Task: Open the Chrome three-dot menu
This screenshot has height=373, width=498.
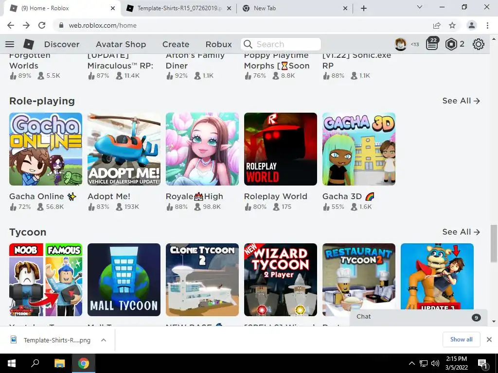Action: point(487,25)
